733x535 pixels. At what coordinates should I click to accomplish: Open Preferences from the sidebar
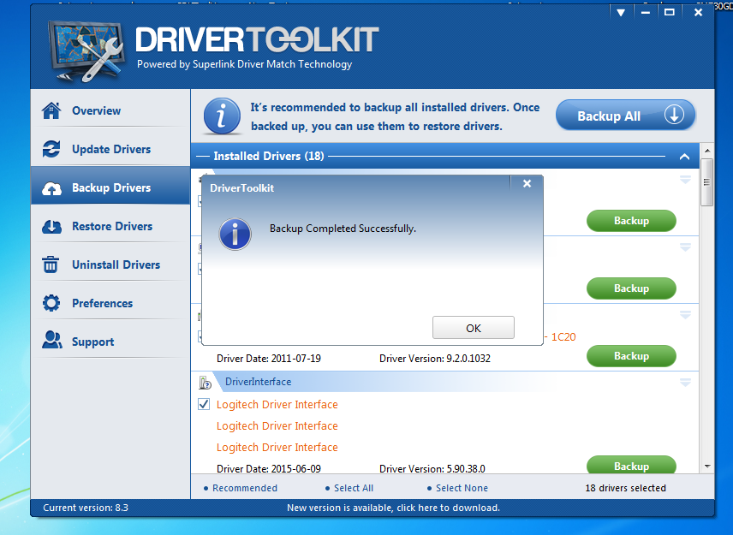click(110, 303)
